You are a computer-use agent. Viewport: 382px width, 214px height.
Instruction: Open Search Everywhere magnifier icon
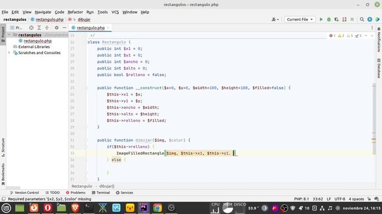(362, 20)
